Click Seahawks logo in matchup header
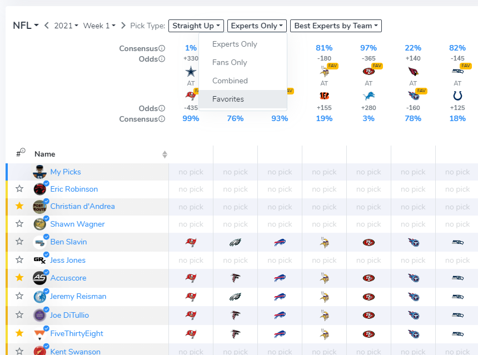Image resolution: width=478 pixels, height=355 pixels. [x=457, y=71]
